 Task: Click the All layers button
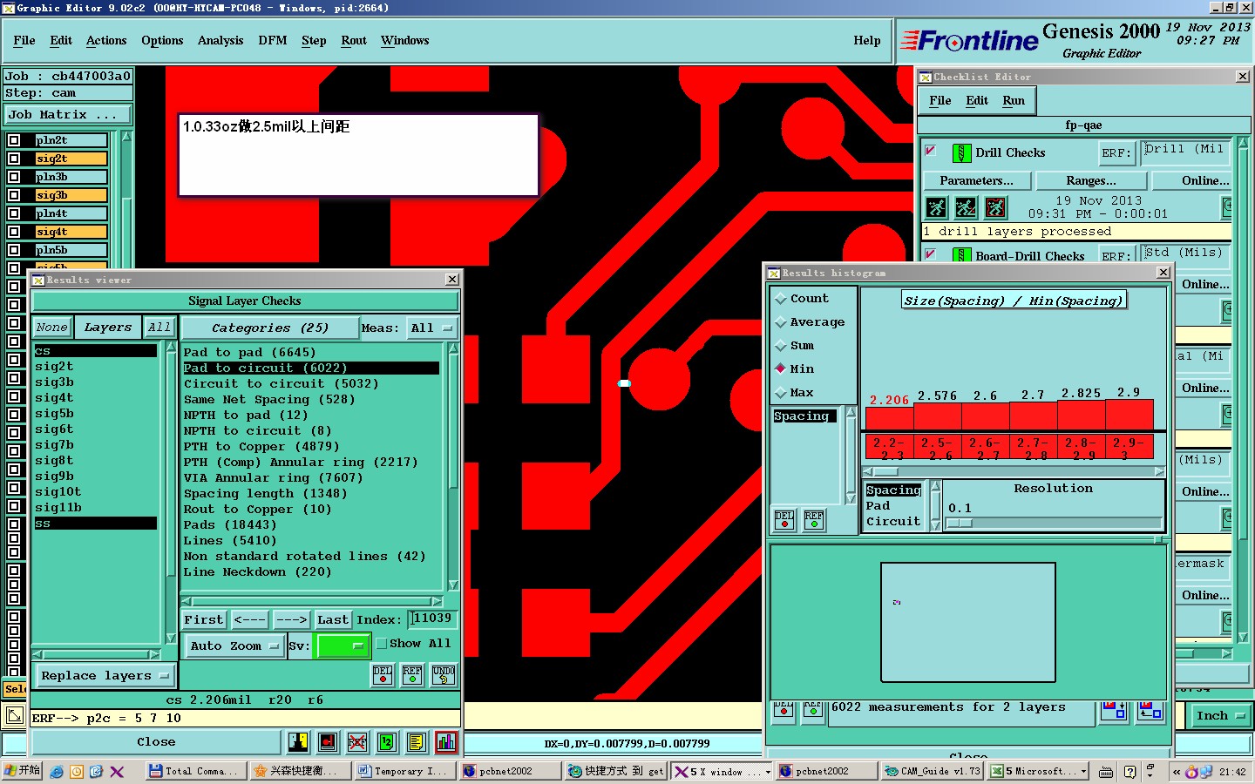(159, 328)
